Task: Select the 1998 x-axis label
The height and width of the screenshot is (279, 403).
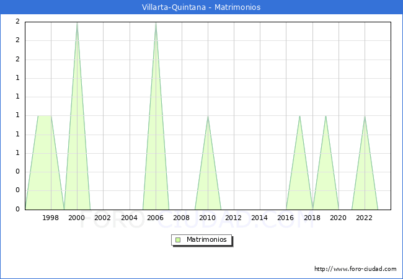Action: coord(51,218)
